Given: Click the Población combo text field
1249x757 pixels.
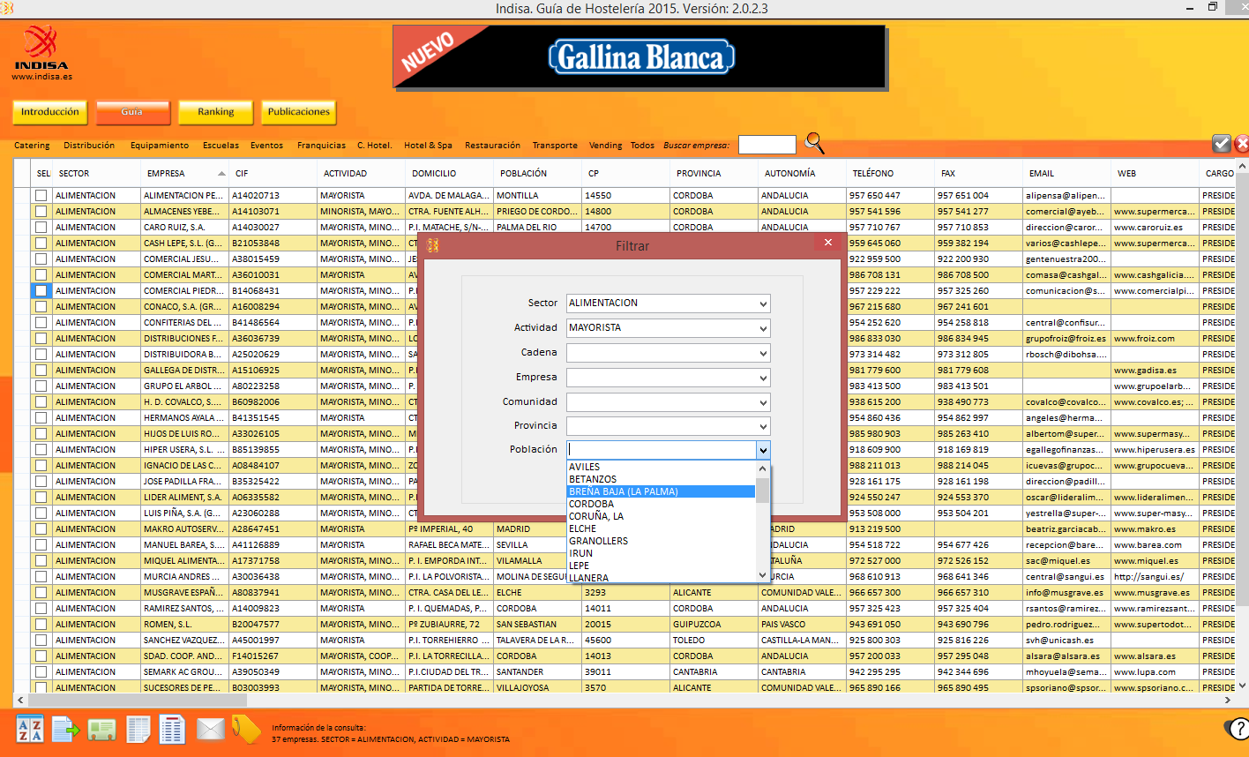Looking at the screenshot, I should [x=661, y=450].
